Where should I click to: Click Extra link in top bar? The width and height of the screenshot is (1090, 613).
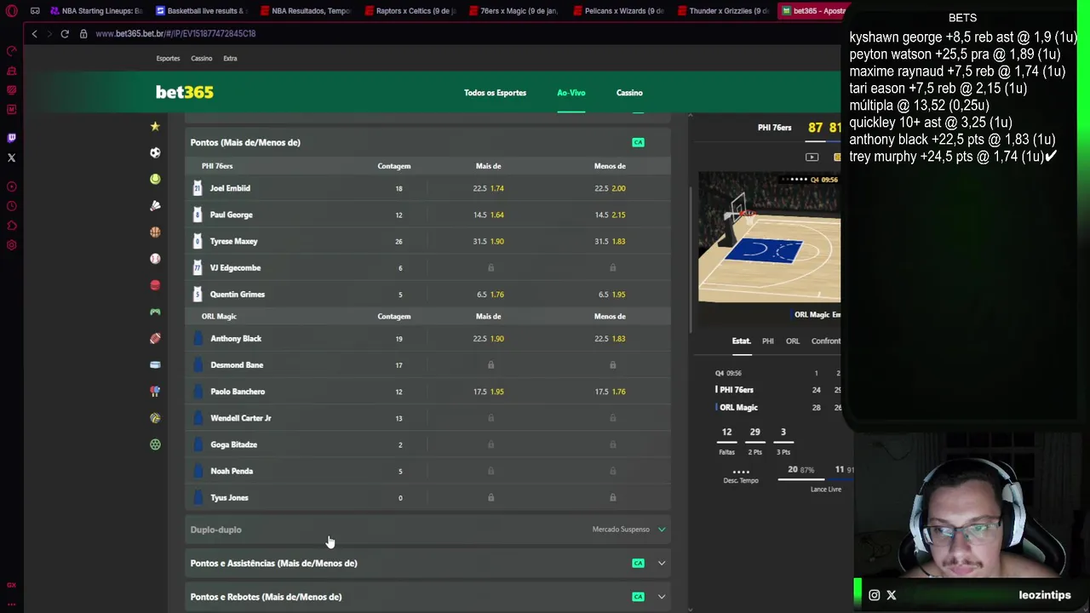point(230,59)
